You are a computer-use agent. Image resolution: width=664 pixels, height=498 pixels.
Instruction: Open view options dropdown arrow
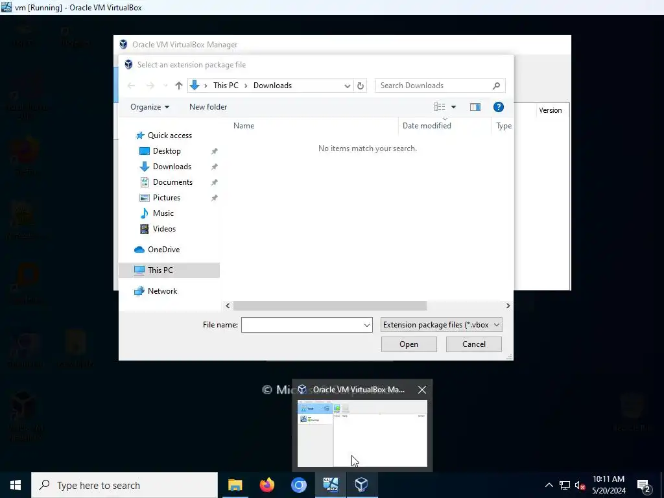453,107
